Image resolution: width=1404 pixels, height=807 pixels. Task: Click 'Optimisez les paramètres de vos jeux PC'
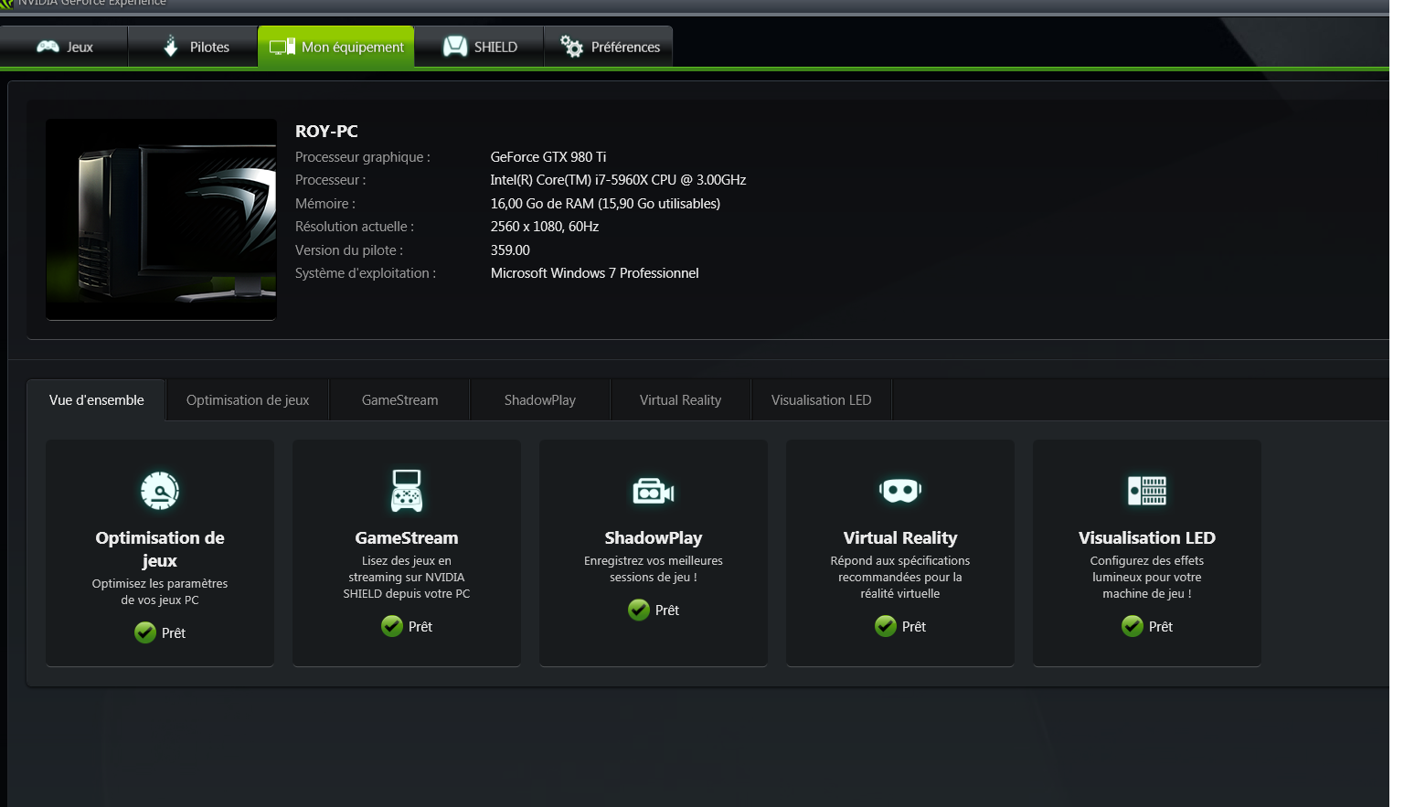pyautogui.click(x=160, y=592)
